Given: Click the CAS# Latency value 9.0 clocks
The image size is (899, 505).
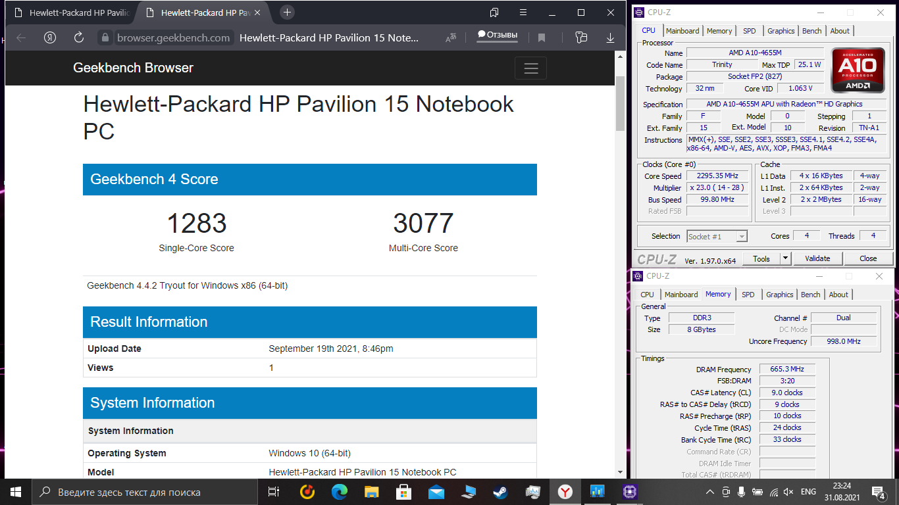Looking at the screenshot, I should tap(787, 393).
